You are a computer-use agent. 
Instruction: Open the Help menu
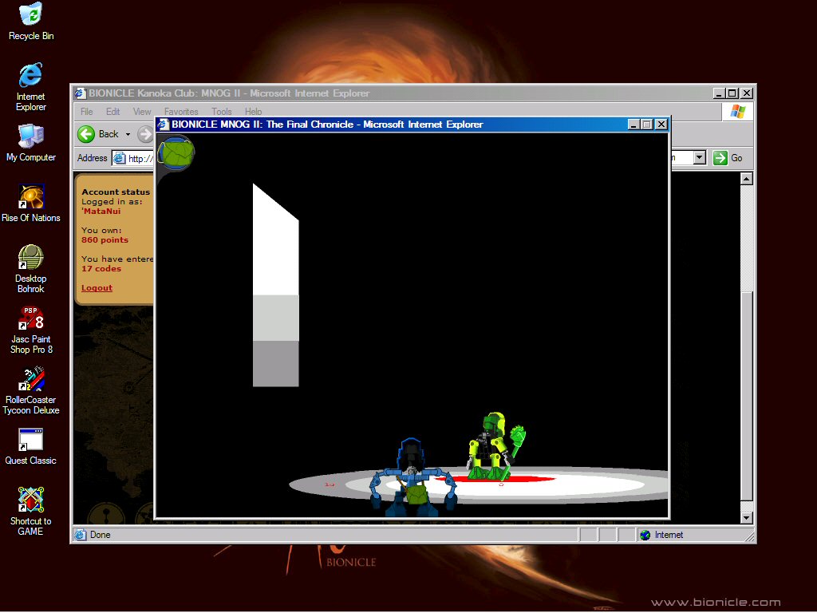(x=253, y=112)
